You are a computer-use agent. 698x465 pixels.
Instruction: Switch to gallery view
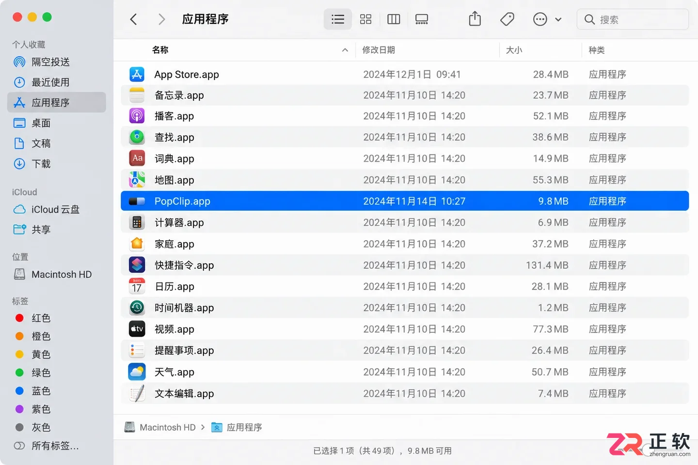click(422, 19)
